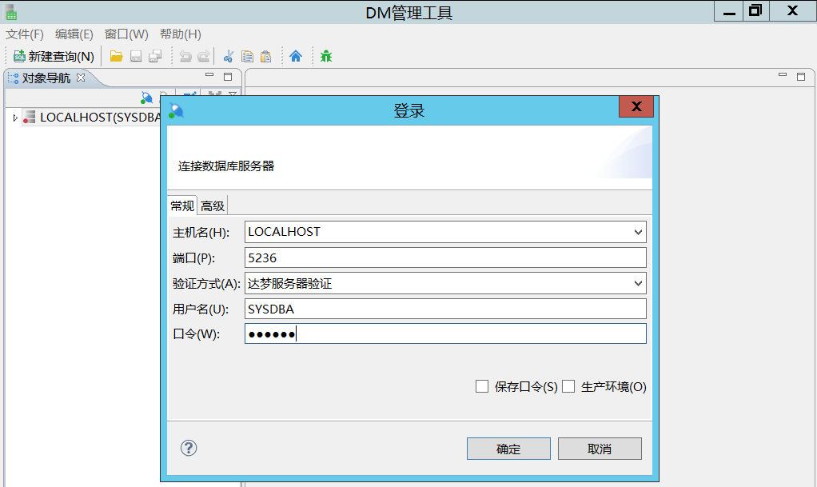Open the 编辑(E) menu

(x=74, y=34)
